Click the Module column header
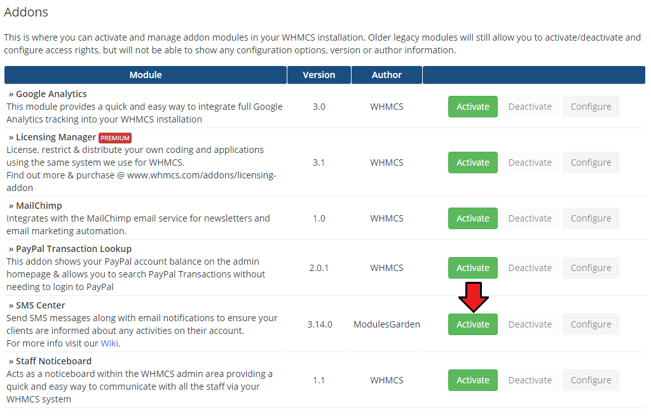651x417 pixels. click(146, 75)
